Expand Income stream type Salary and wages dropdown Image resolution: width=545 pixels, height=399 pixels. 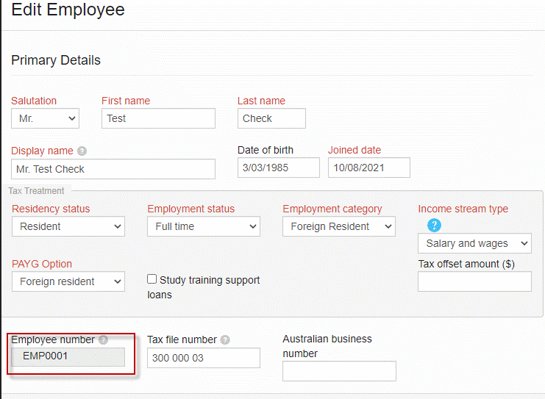(x=474, y=243)
